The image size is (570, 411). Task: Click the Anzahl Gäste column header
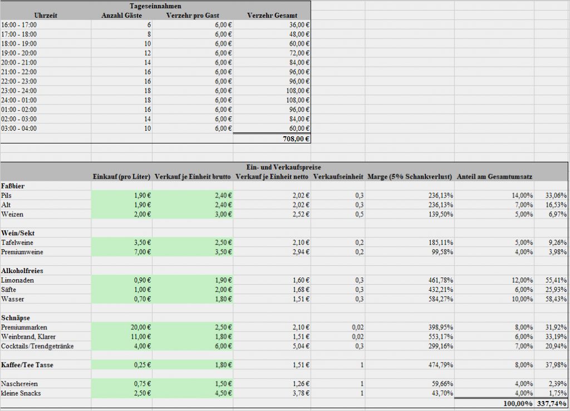click(122, 16)
